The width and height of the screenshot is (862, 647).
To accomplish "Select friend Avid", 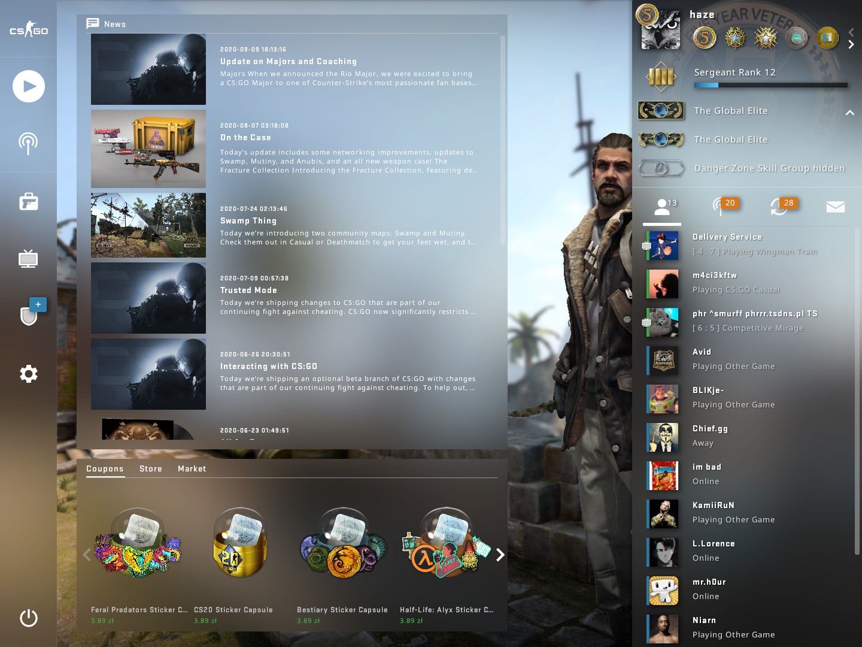I will click(748, 360).
